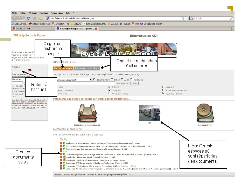Viewport: 252px width, 189px height.
Task: Switch to the Circulation PMB browser tab
Action: [x=33, y=29]
